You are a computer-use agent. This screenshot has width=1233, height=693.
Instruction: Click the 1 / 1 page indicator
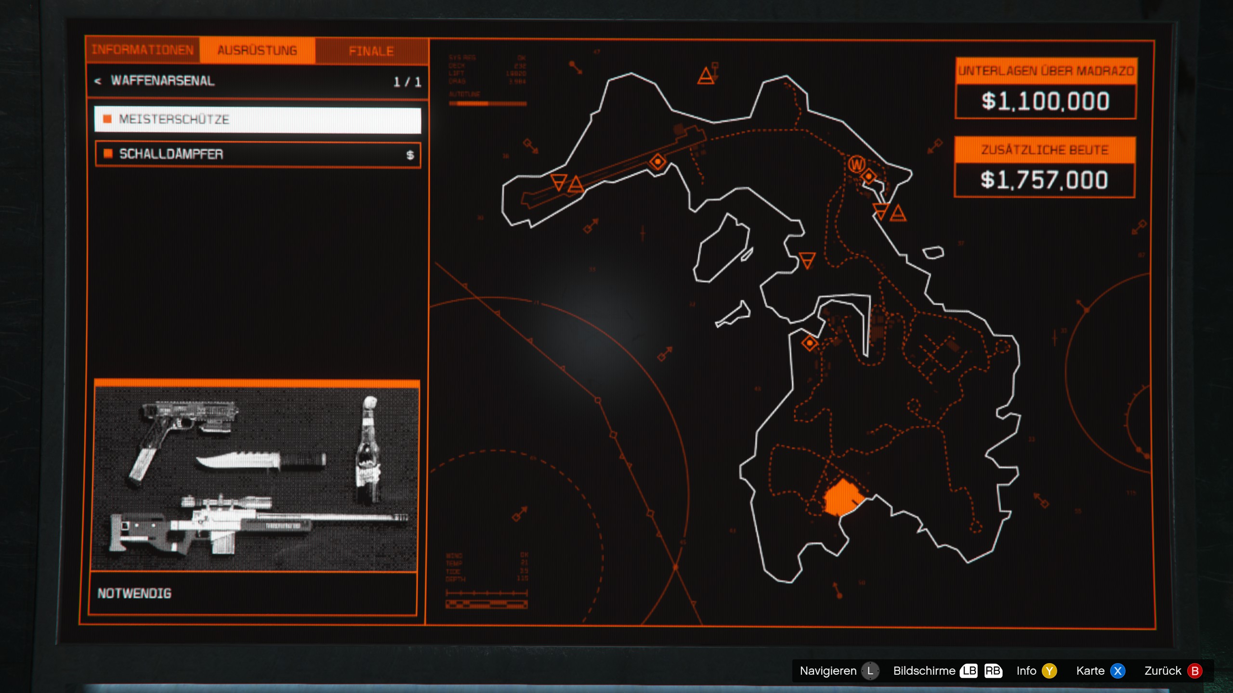[x=407, y=82]
